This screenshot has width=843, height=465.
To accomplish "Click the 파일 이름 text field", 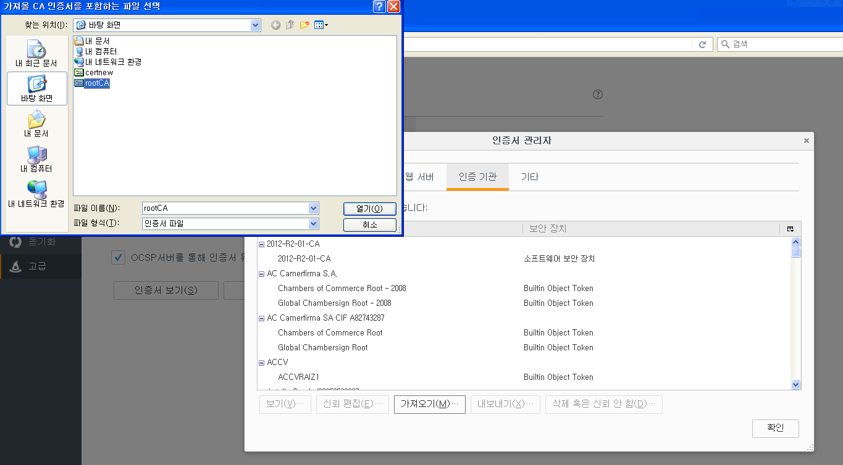I will [x=225, y=208].
